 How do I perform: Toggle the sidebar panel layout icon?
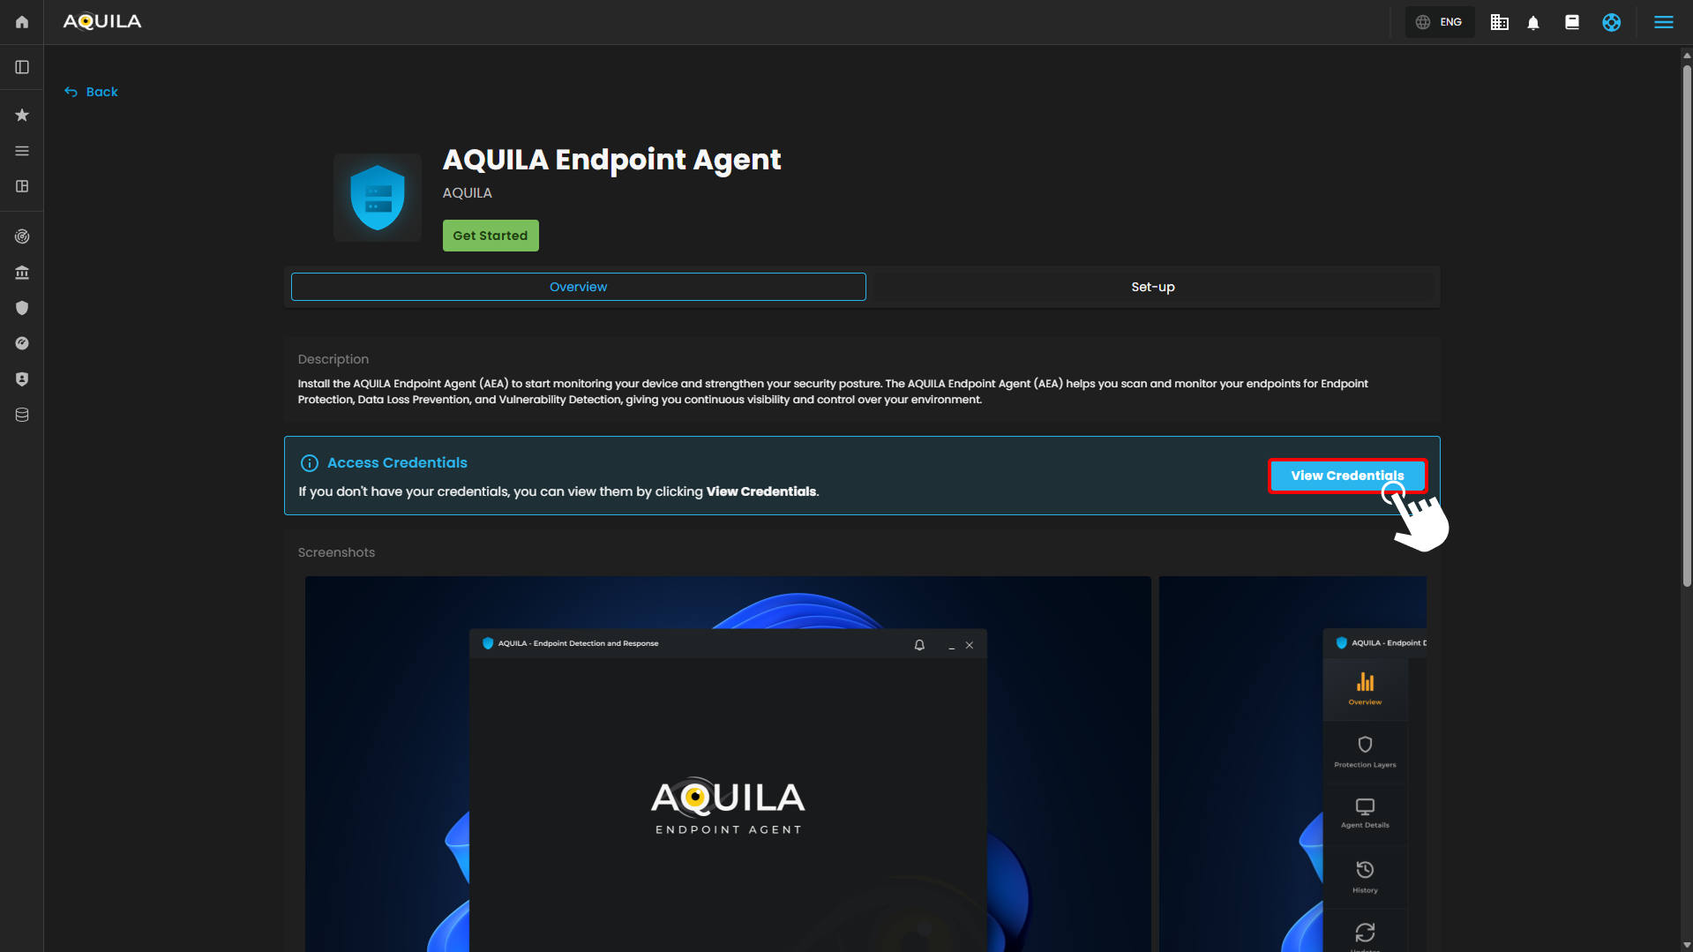coord(22,67)
